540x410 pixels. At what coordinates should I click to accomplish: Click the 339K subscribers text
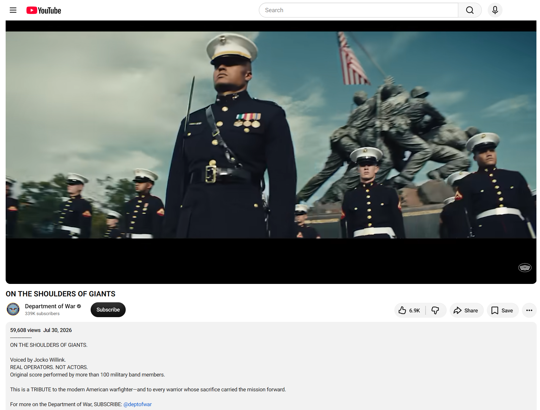42,314
